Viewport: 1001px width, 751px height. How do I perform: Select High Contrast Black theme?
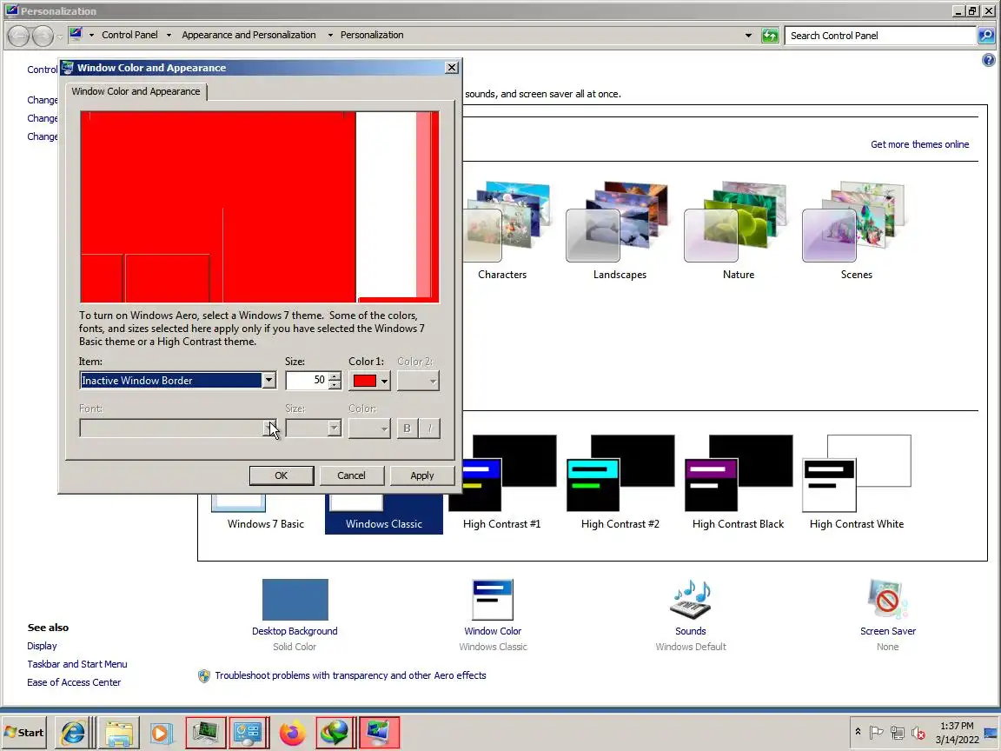(x=738, y=483)
